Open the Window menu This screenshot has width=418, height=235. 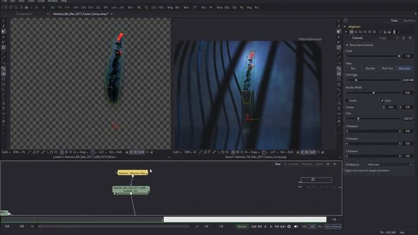pyautogui.click(x=53, y=1)
